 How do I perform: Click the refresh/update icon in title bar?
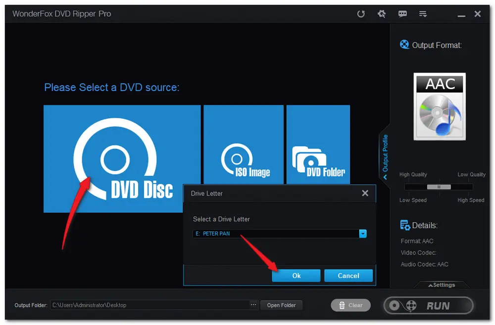pos(361,14)
